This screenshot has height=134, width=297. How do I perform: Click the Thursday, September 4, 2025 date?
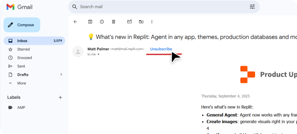(x=225, y=96)
